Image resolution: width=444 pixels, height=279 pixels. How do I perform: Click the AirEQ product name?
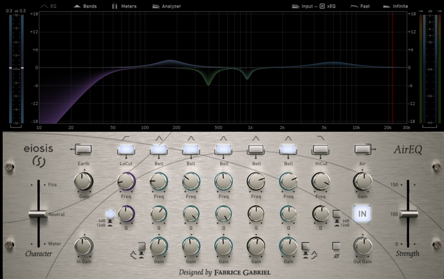click(x=408, y=150)
